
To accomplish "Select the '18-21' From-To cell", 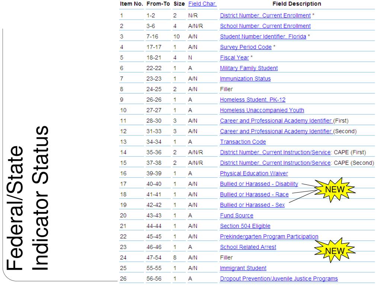I will (x=154, y=58).
